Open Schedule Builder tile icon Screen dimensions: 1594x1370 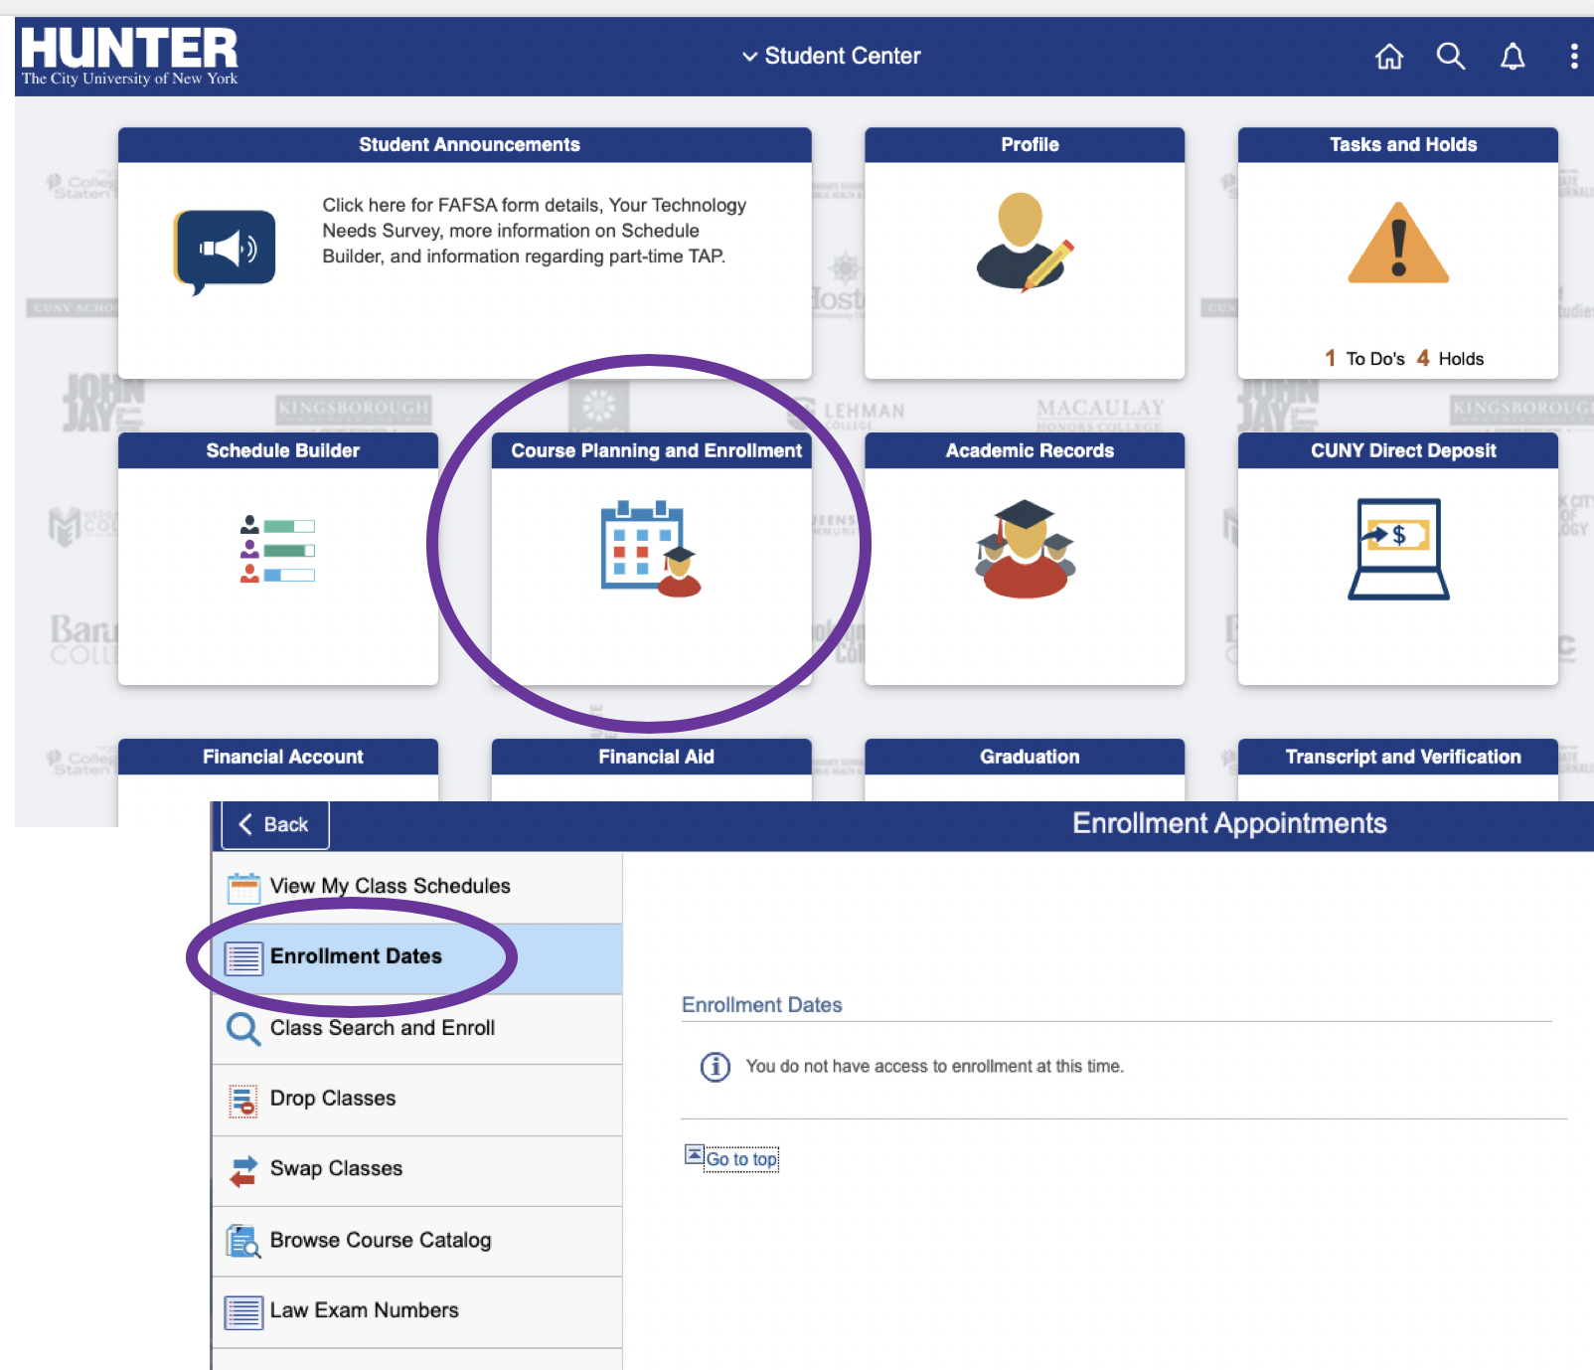(277, 549)
